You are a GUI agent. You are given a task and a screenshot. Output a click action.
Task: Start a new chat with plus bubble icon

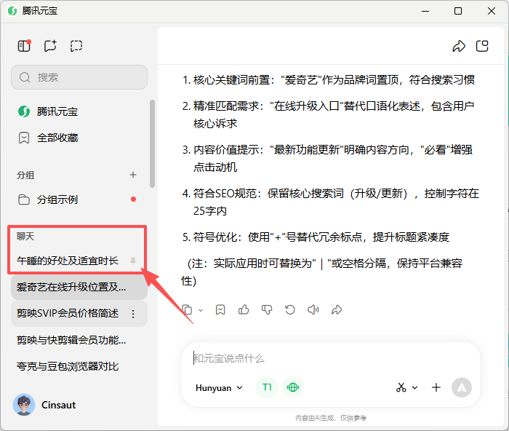click(x=50, y=46)
